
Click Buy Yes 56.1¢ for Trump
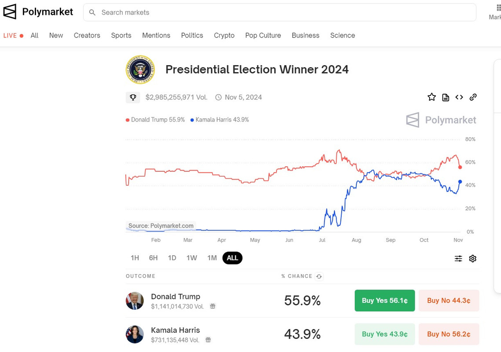point(384,301)
